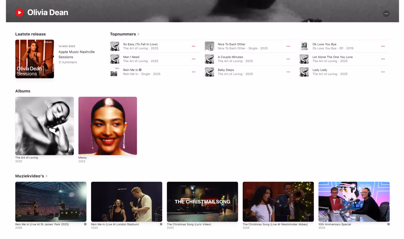Expand the Topnummers section

(138, 34)
